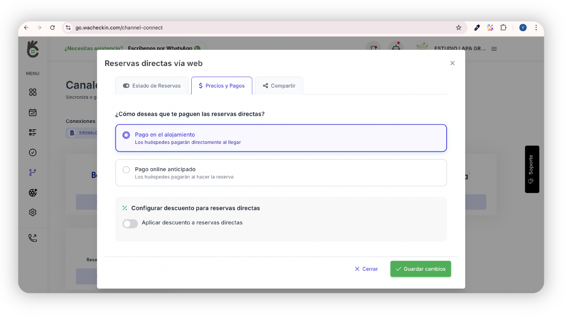
Task: Open the settings gear in sidebar
Action: 33,213
